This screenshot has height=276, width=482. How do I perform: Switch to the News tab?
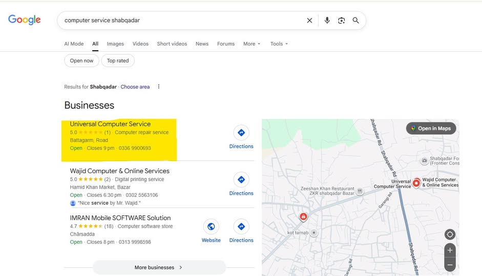point(202,44)
